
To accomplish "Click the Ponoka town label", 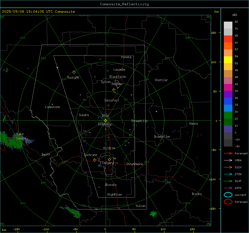I will click(126, 57).
